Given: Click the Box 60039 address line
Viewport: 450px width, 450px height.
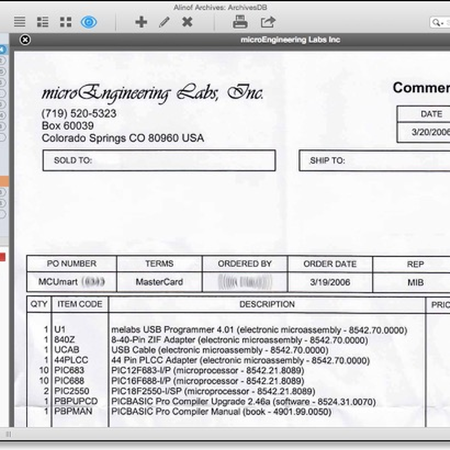Looking at the screenshot, I should [68, 126].
